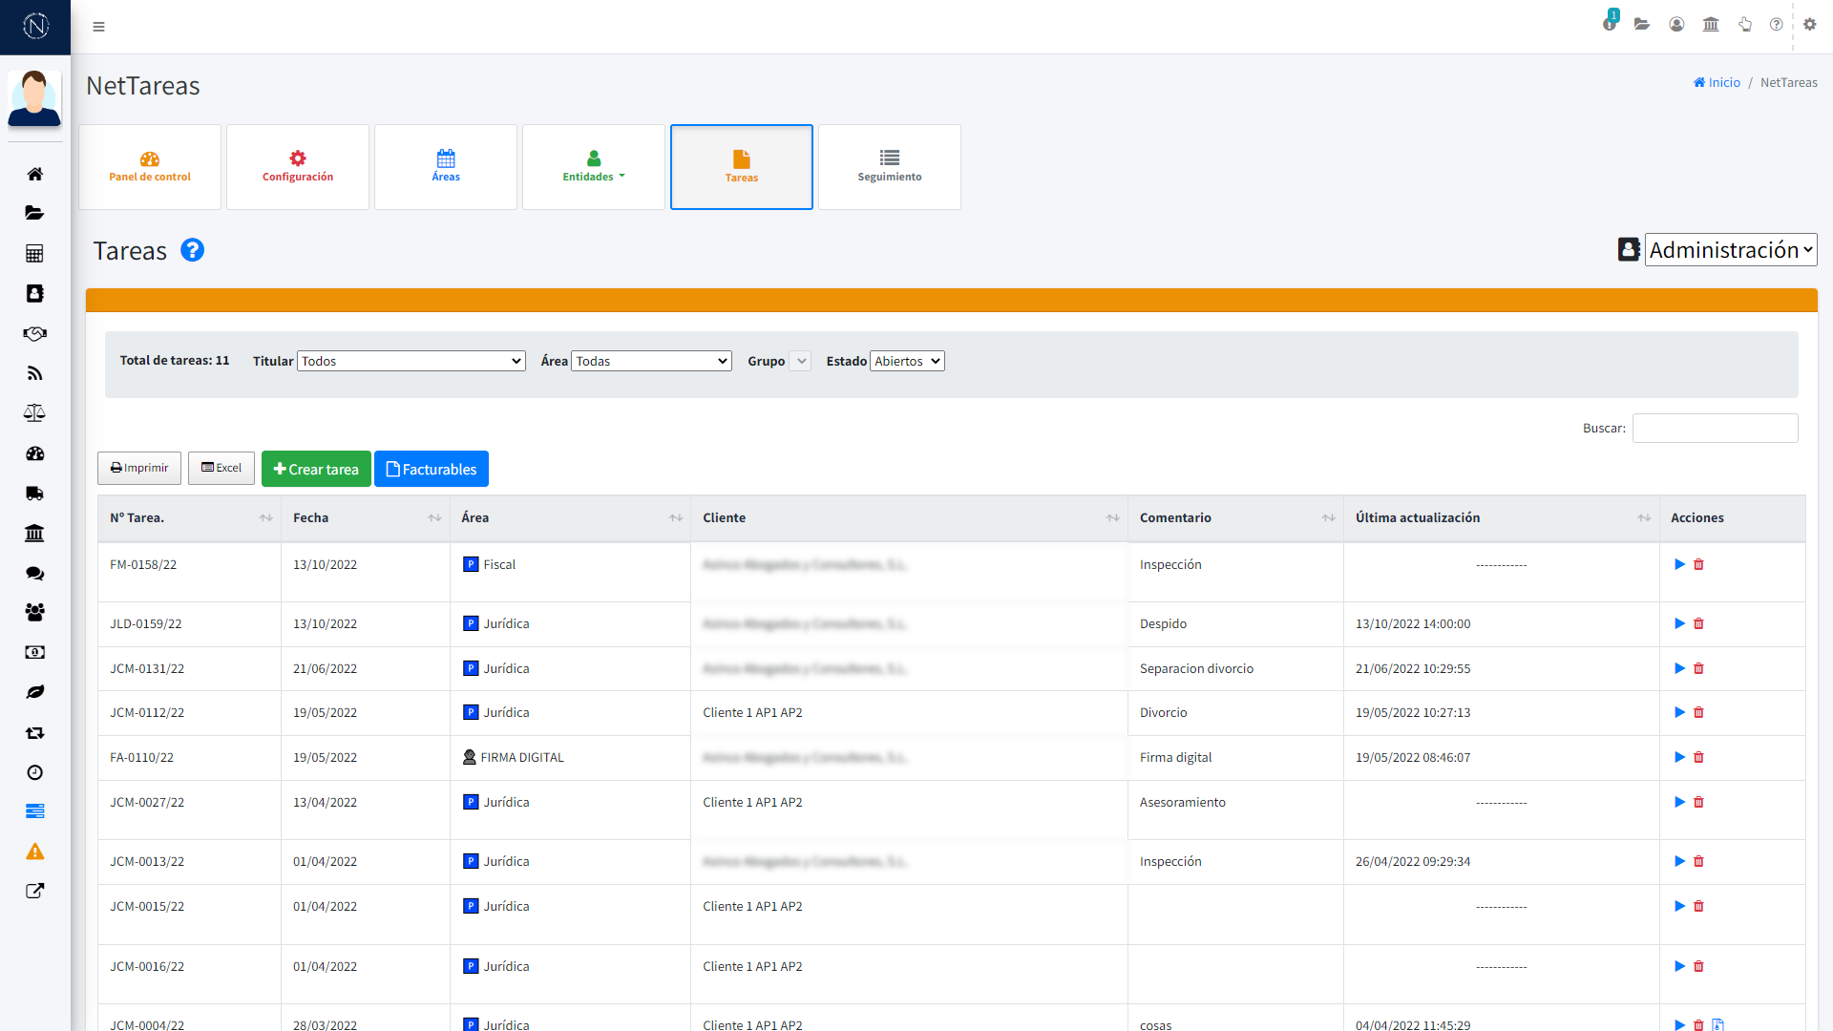The height and width of the screenshot is (1031, 1833).
Task: Open the RSS feed sidebar icon
Action: pos(34,373)
